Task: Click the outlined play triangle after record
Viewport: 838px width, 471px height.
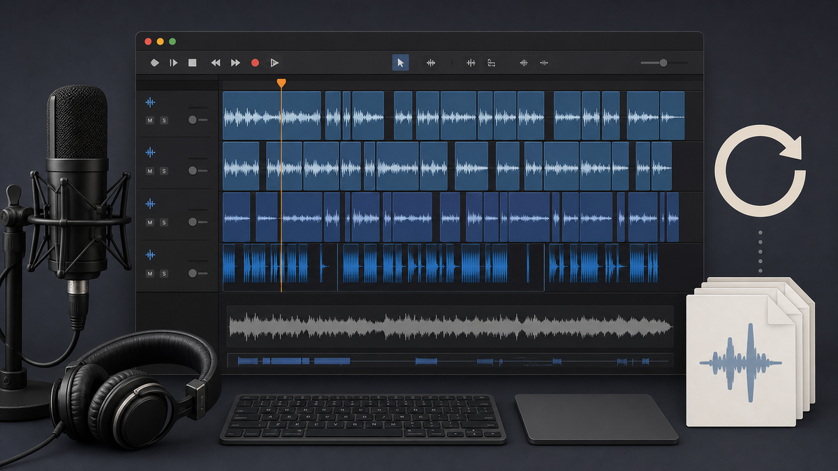Action: (274, 63)
